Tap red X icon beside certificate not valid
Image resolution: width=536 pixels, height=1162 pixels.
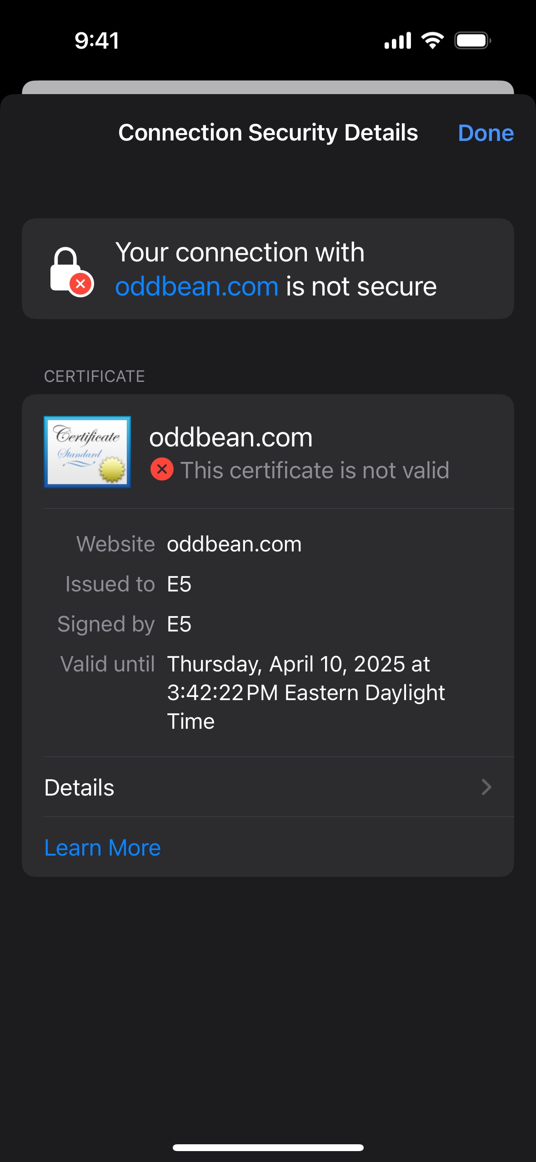pyautogui.click(x=162, y=470)
